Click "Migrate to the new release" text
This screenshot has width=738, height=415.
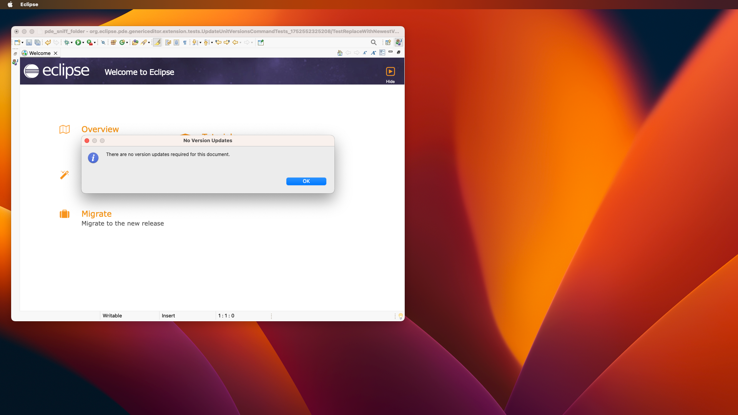click(x=123, y=223)
